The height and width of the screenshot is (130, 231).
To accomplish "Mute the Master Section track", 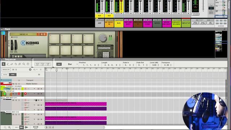I will (13, 84).
